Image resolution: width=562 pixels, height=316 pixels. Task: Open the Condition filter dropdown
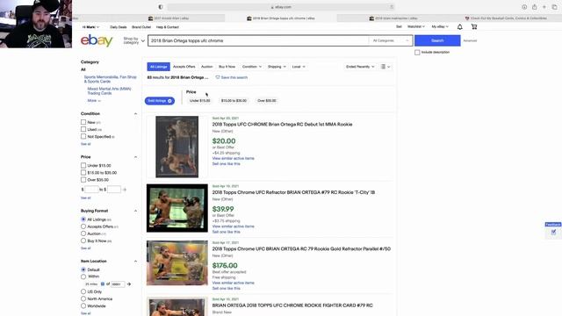coord(252,67)
